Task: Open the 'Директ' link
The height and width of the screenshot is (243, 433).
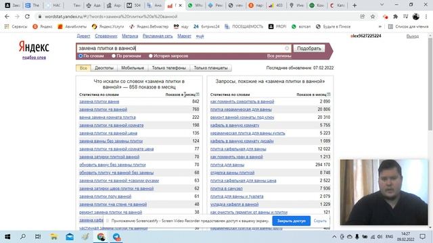Action: tap(83, 36)
